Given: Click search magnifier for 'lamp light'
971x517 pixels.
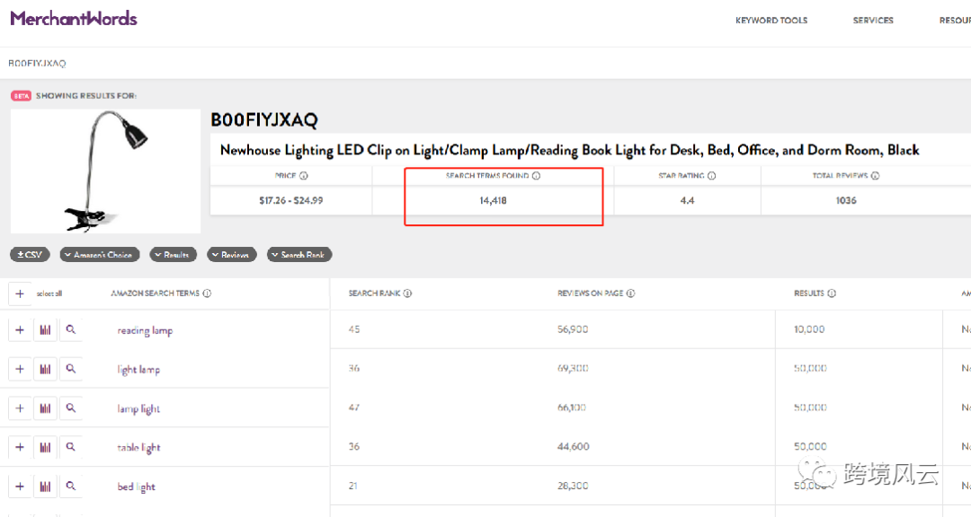Looking at the screenshot, I should (71, 408).
